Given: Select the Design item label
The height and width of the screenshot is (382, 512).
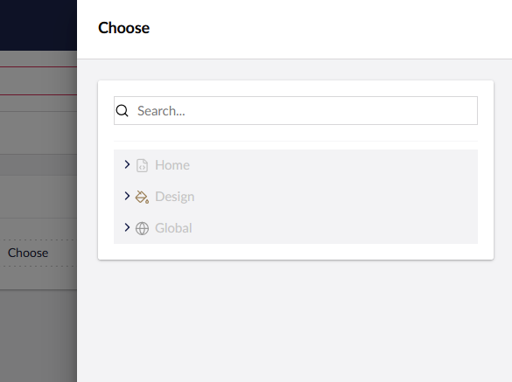Looking at the screenshot, I should click(x=175, y=197).
